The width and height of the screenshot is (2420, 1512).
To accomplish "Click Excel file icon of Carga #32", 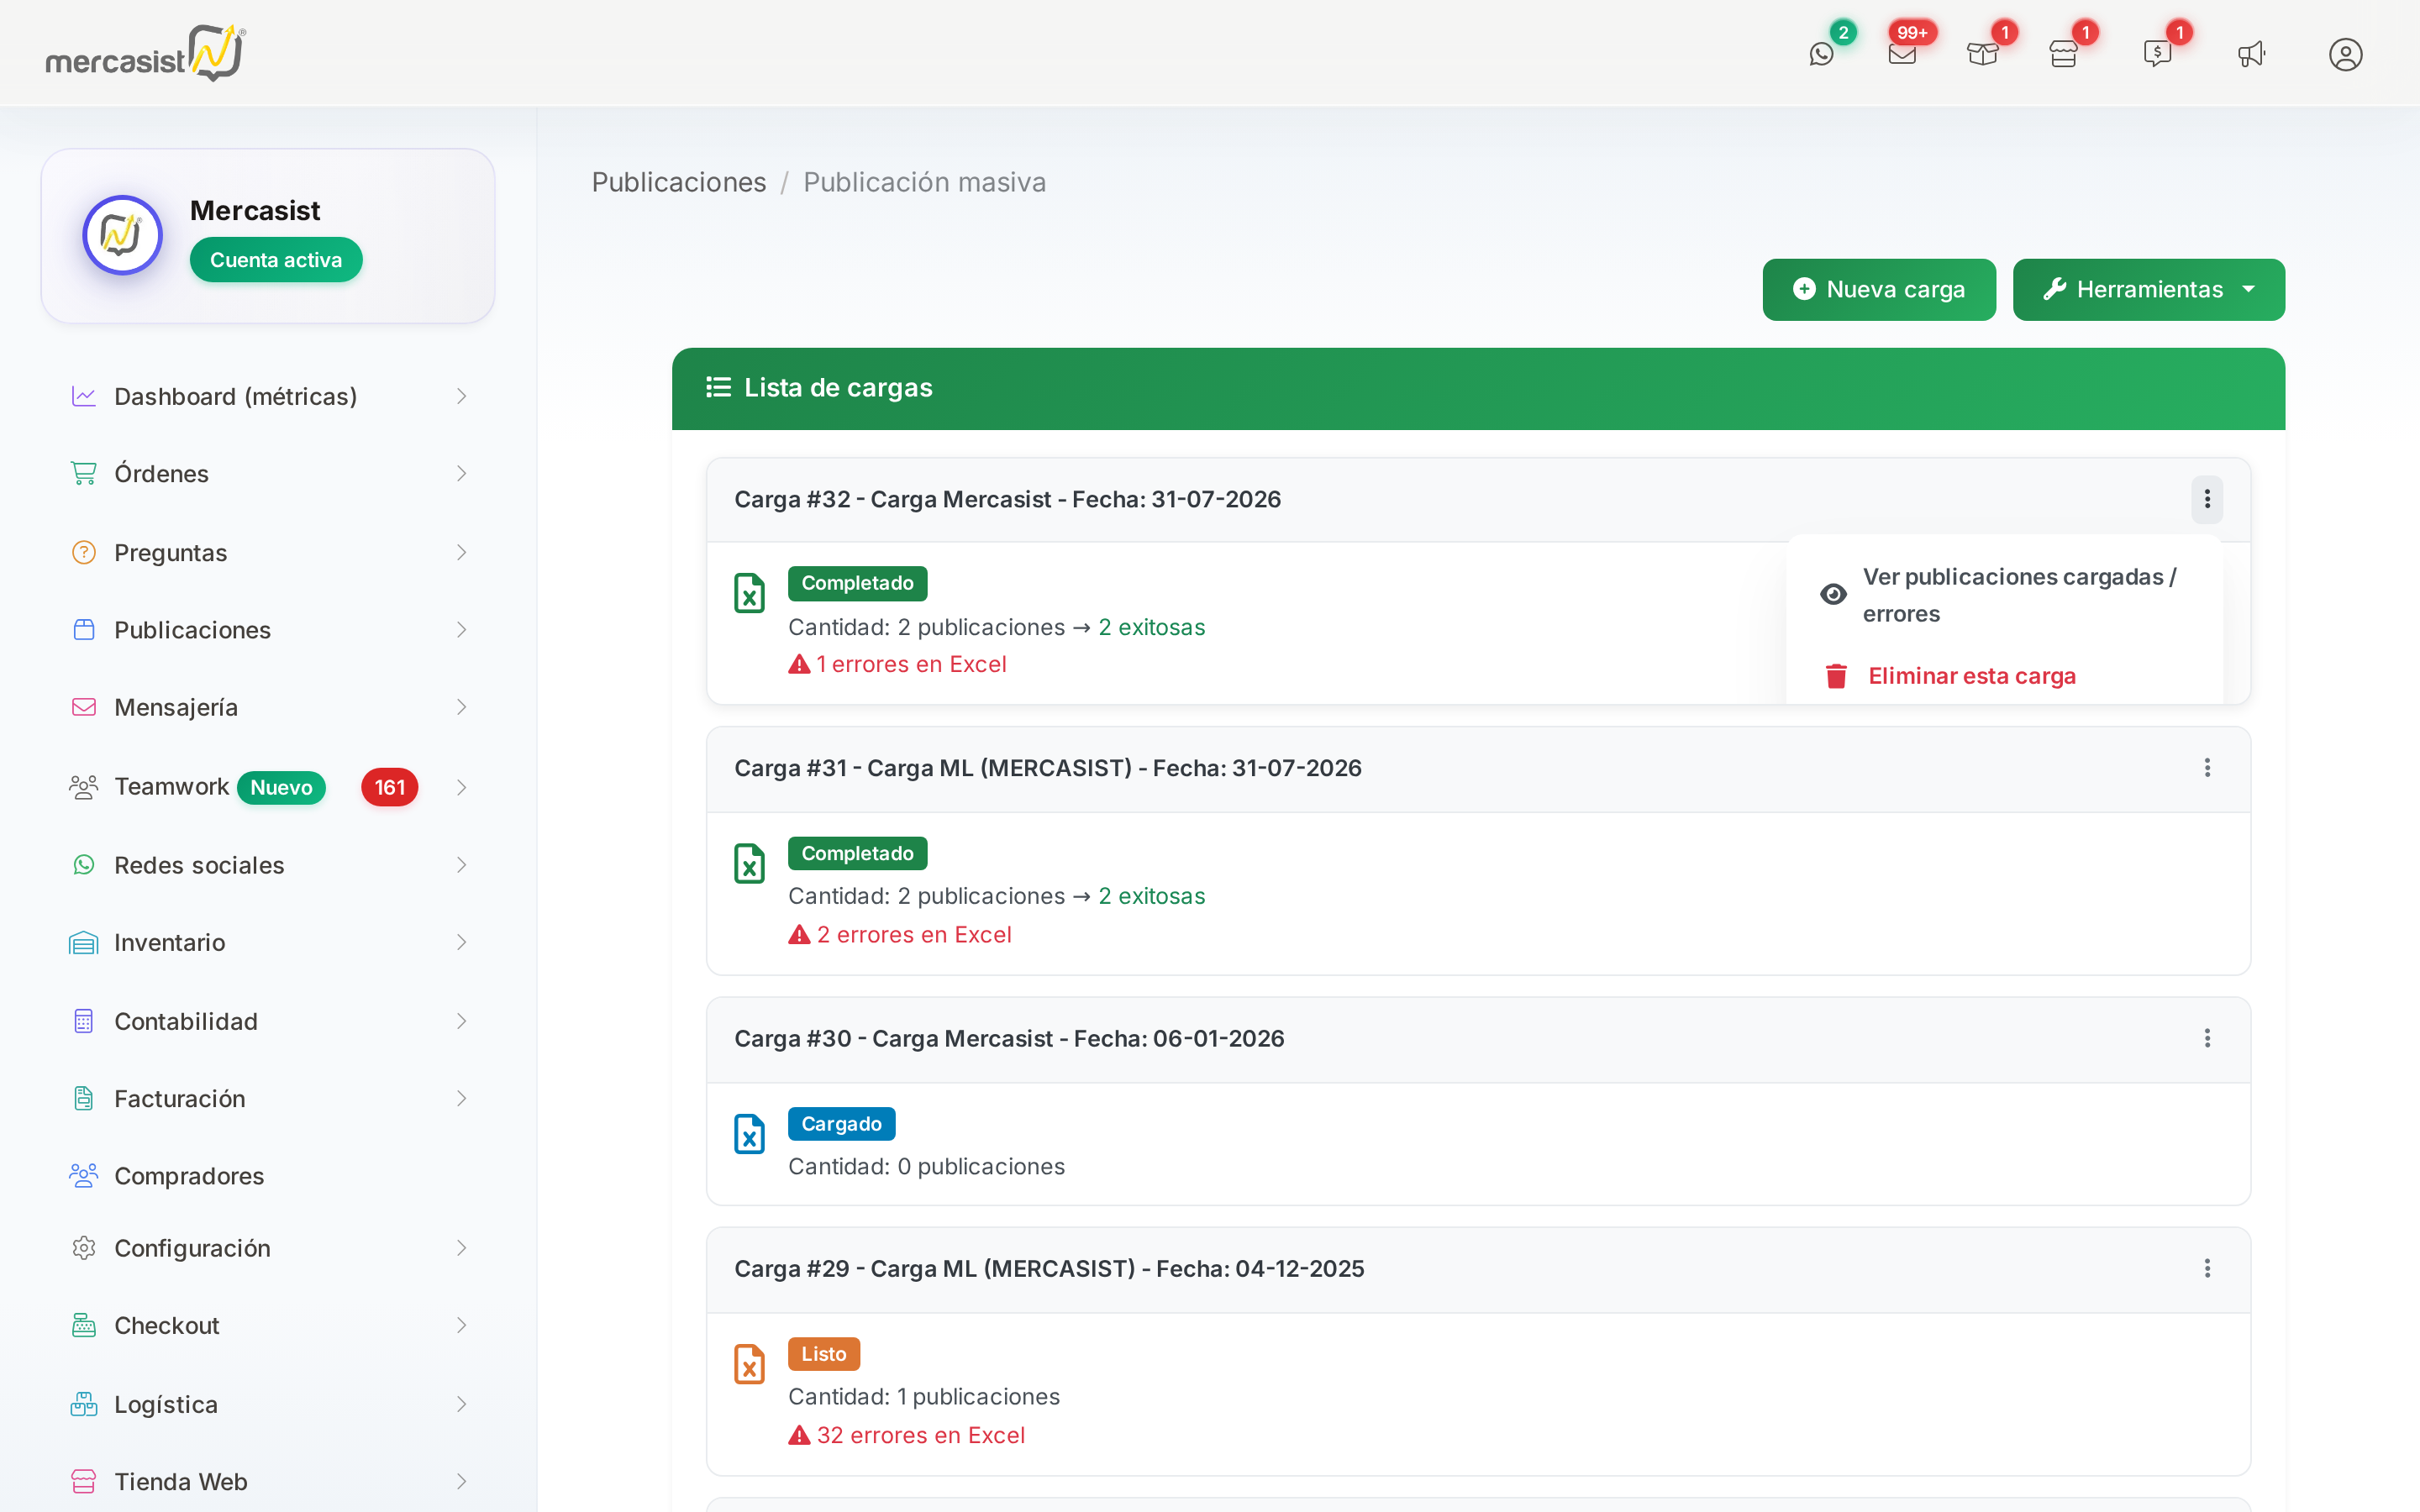I will (749, 593).
